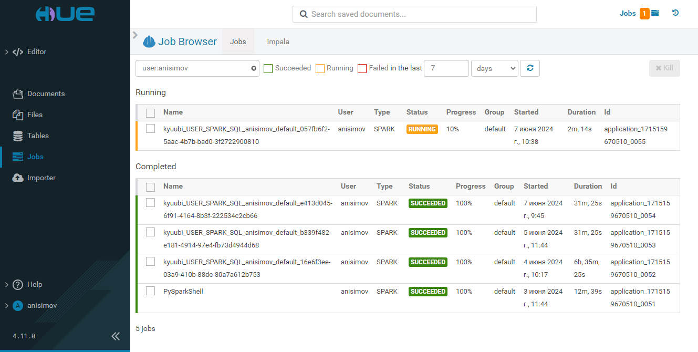Click the orange jobs count badge
Image resolution: width=698 pixels, height=352 pixels.
(x=644, y=14)
